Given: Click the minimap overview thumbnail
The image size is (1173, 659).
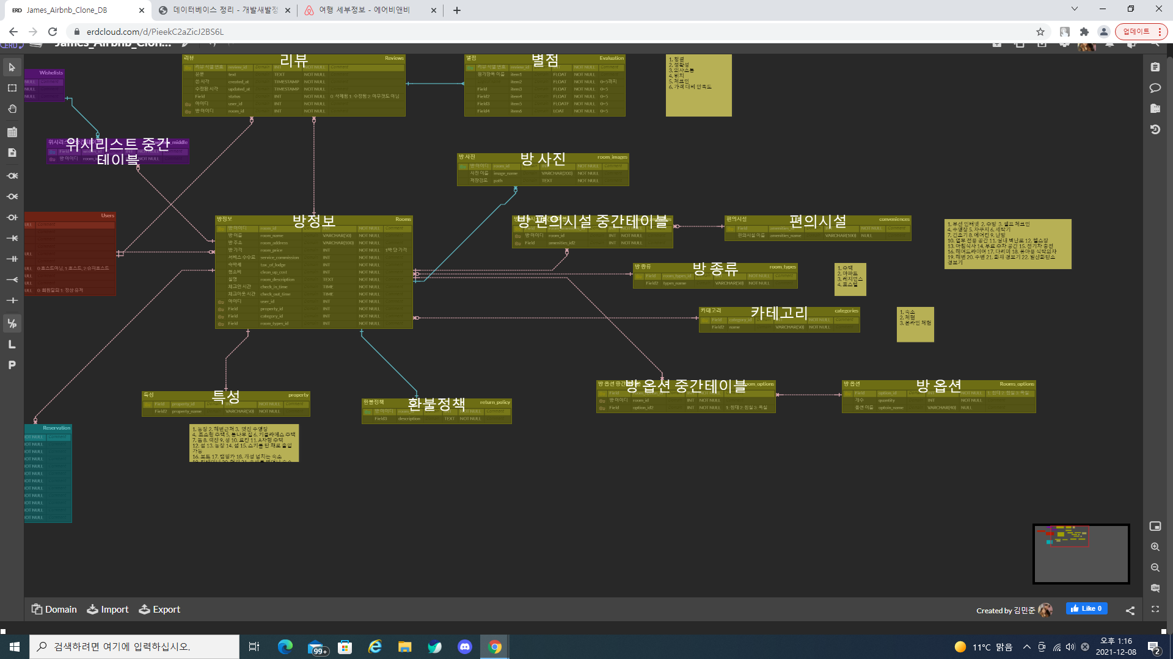Looking at the screenshot, I should [1081, 554].
